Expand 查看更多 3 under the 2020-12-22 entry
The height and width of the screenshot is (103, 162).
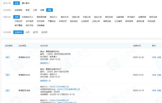(45, 63)
